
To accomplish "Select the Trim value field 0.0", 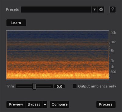I will (59, 87).
